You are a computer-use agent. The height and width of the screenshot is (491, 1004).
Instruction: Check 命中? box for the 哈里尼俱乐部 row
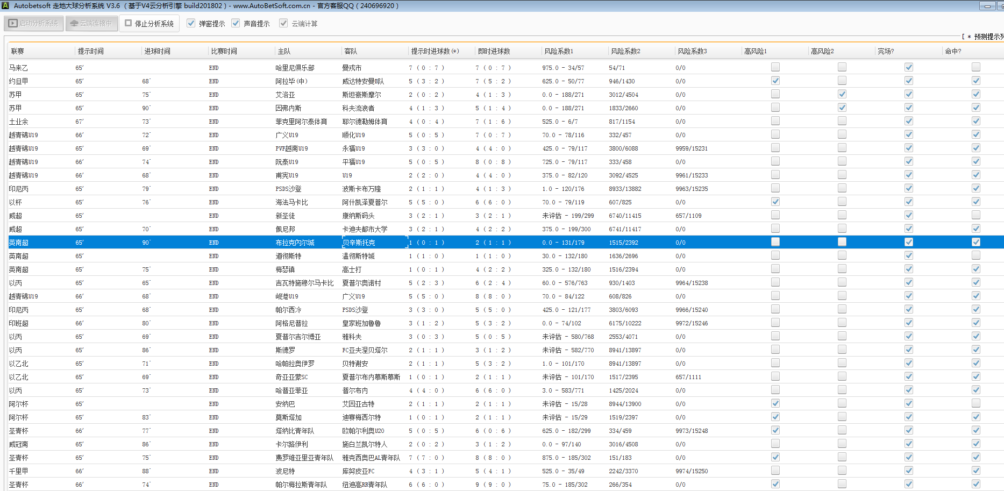point(975,67)
